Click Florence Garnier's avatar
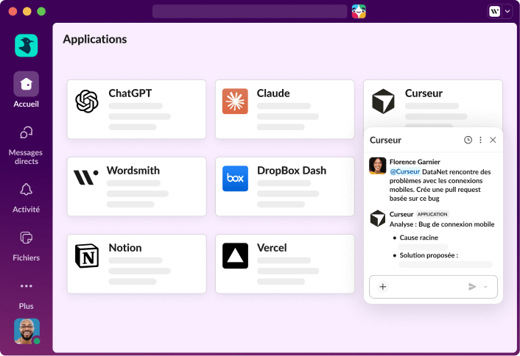520x356 pixels. tap(378, 165)
